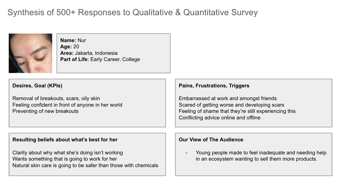The height and width of the screenshot is (191, 341).
Task: Select the Part of Life line
Action: click(100, 59)
